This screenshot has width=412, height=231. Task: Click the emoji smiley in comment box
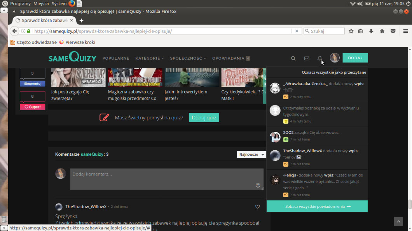point(258,185)
